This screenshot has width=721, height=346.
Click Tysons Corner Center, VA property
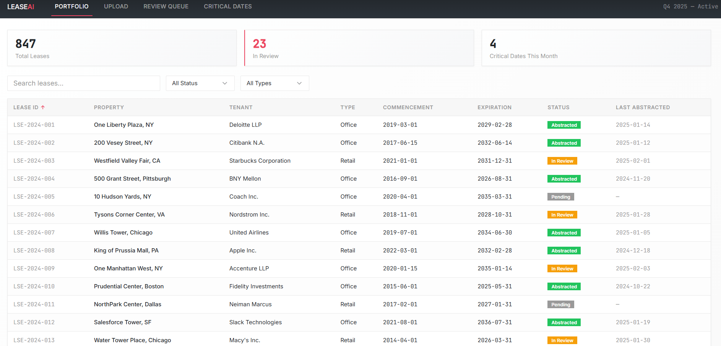click(x=129, y=215)
